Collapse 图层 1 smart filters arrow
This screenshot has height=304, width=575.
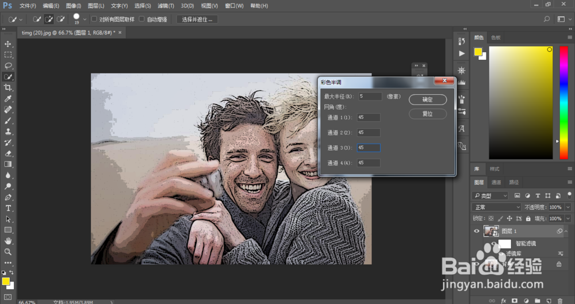tap(566, 231)
